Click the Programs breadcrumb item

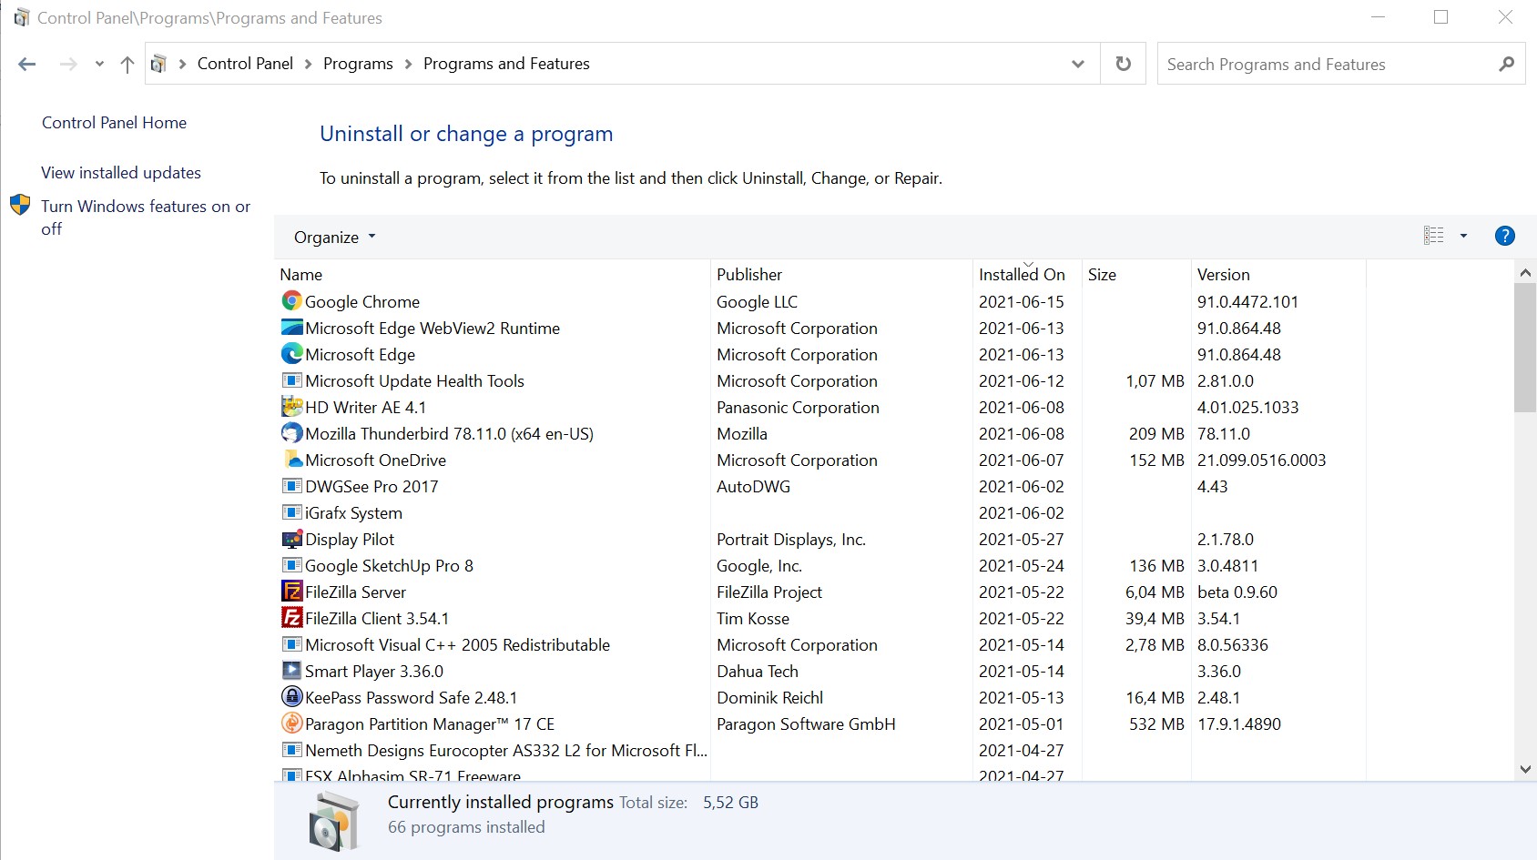pos(358,64)
